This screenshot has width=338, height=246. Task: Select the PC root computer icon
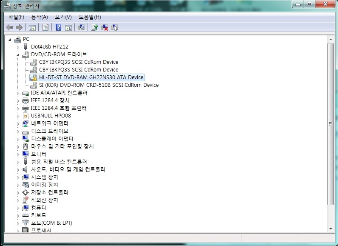click(x=17, y=39)
